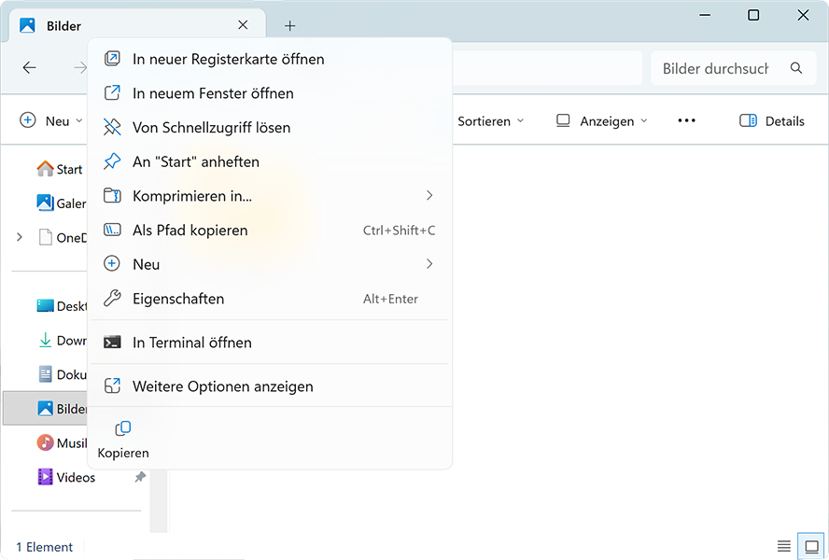Screen dimensions: 829x560
Task: Switch to list details view icon
Action: pos(783,546)
